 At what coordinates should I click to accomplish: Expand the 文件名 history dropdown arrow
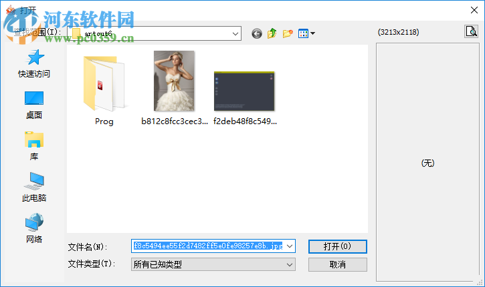tap(290, 246)
